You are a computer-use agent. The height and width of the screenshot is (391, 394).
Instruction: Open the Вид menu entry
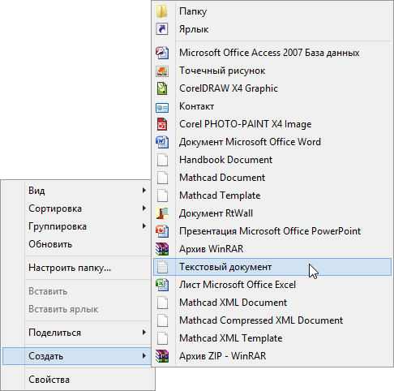coord(77,191)
